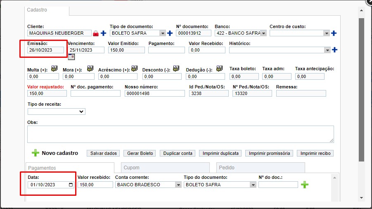Click the Obs text area
372x209 pixels.
180,134
